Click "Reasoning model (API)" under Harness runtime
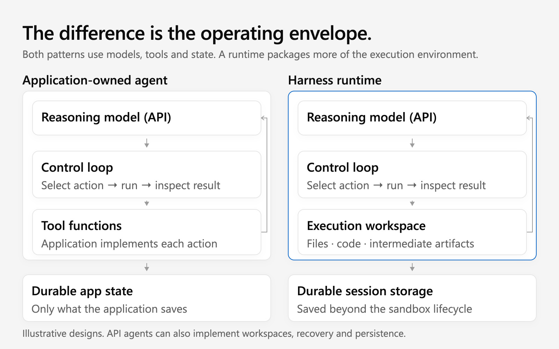 (x=372, y=118)
